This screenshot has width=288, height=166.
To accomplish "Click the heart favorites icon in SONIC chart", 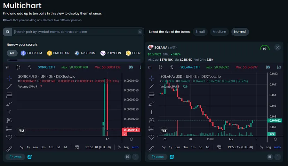I will tap(9, 137).
